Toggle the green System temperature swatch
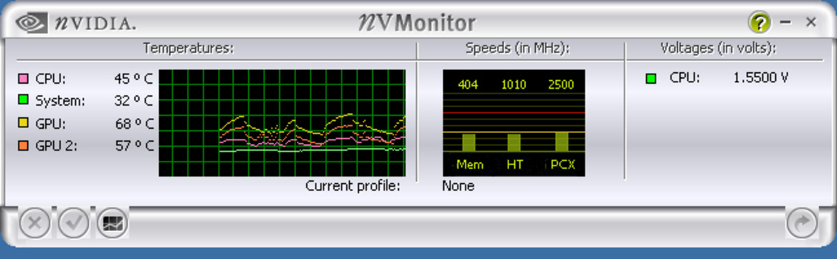The height and width of the screenshot is (259, 837). (x=23, y=99)
